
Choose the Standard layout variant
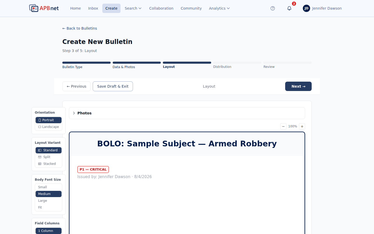pos(49,150)
